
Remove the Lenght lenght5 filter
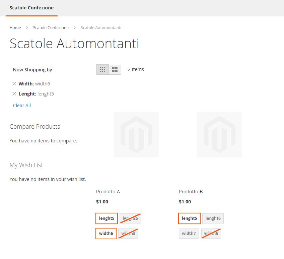coord(14,93)
